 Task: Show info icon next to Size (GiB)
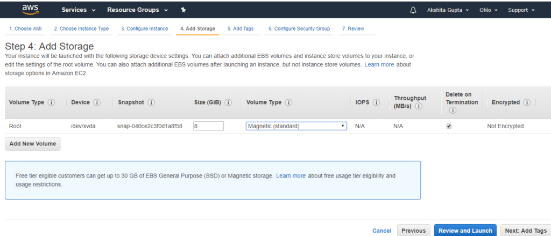tap(228, 102)
